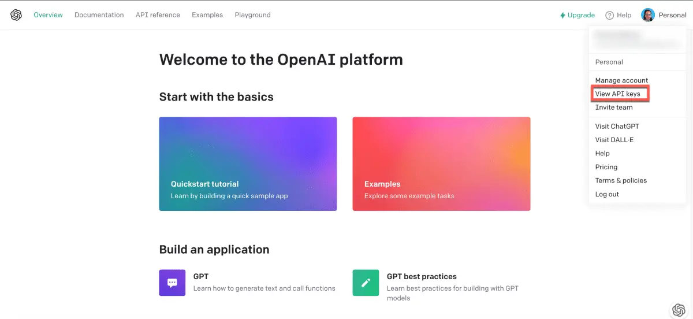Open the Quickstart tutorial card

click(x=248, y=164)
